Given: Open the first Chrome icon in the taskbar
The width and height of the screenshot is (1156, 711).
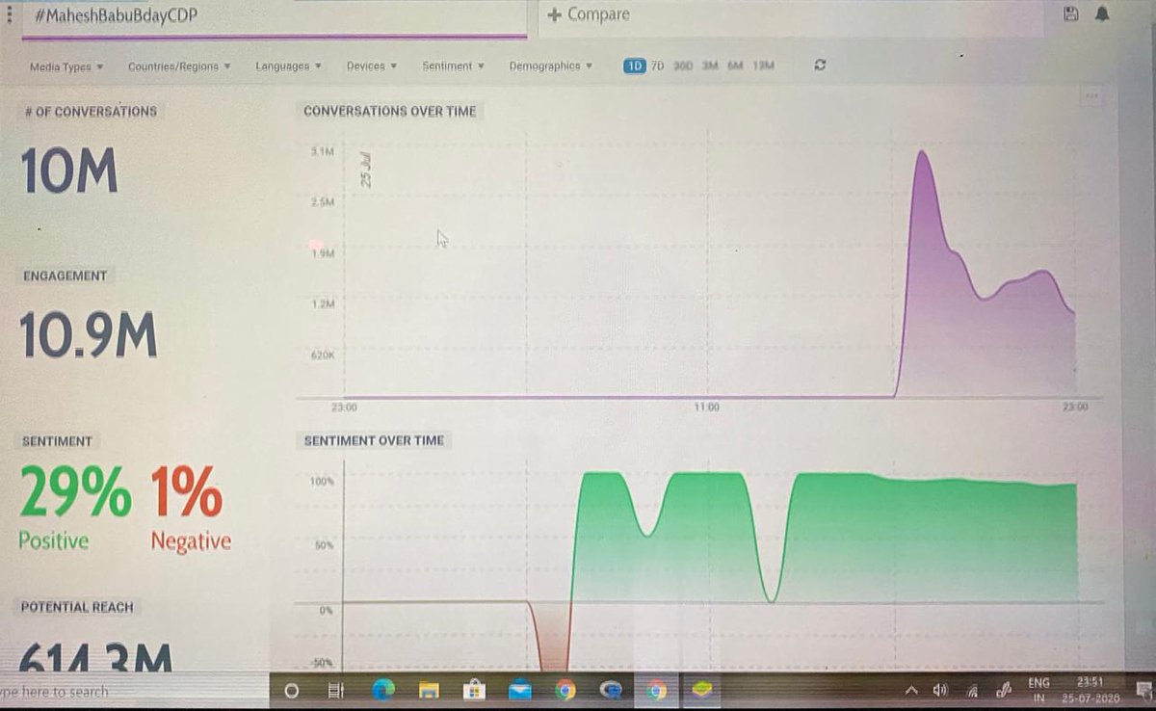Looking at the screenshot, I should 565,691.
